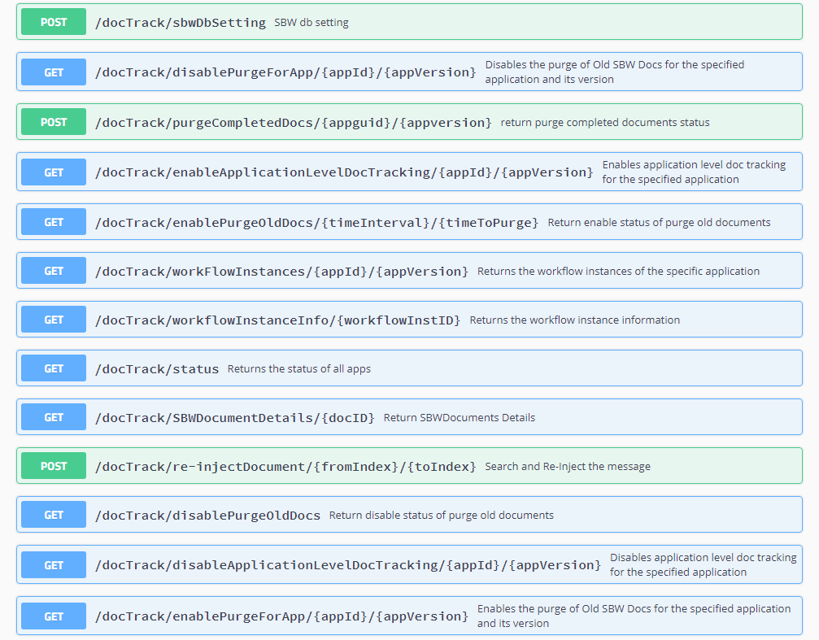Click GET badge for disableApplicationLevelDocTracking
This screenshot has height=640, width=819.
point(54,565)
